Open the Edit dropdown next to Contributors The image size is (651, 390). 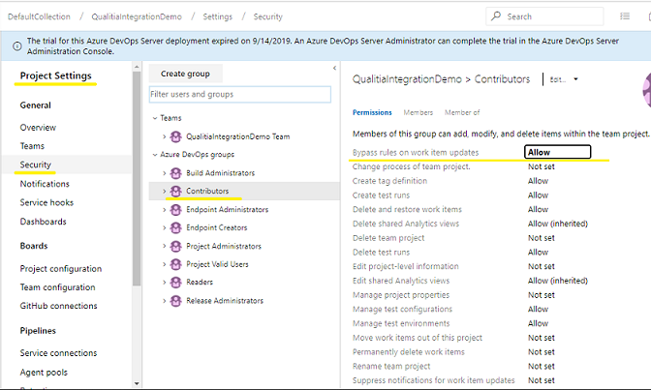[x=575, y=79]
